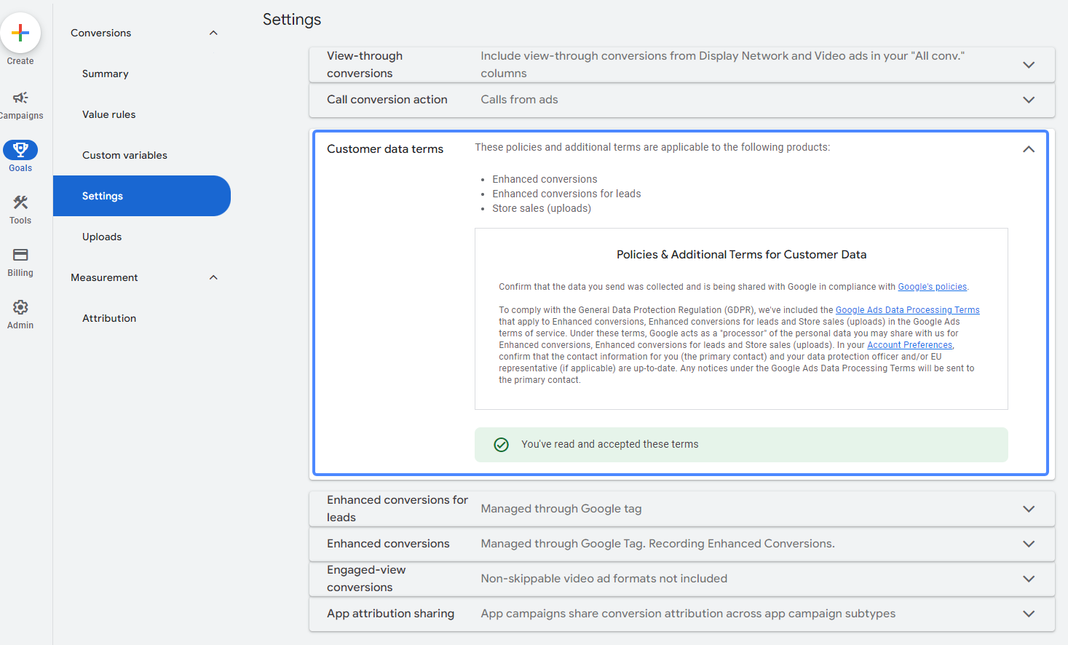
Task: Select the Settings menu item
Action: pos(142,196)
